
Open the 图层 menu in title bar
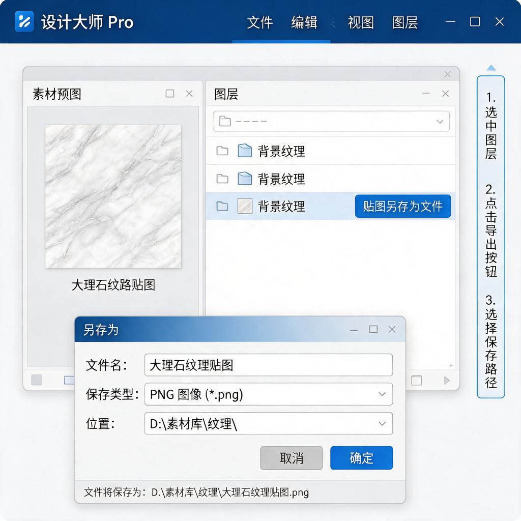(404, 22)
